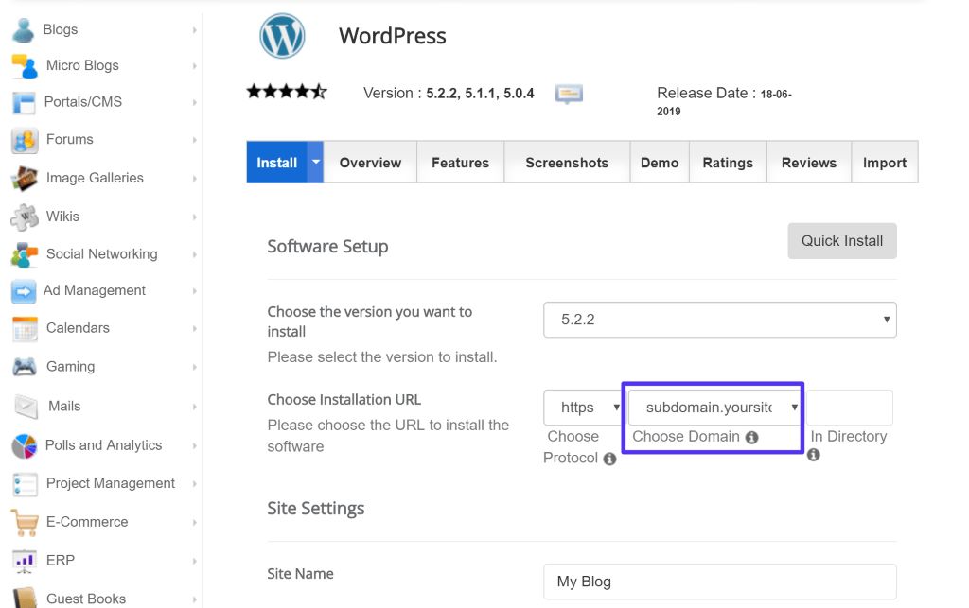Click the In Directory input field
Viewport: 969px width, 608px height.
click(x=850, y=408)
